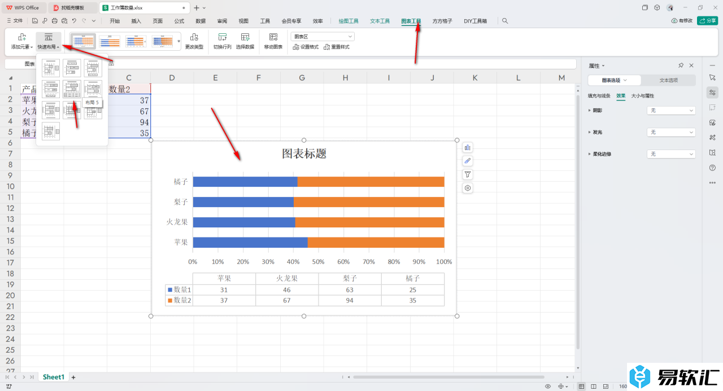Screen dimensions: 723x391
Task: Click Move Chart (移动图表) icon
Action: (x=273, y=37)
